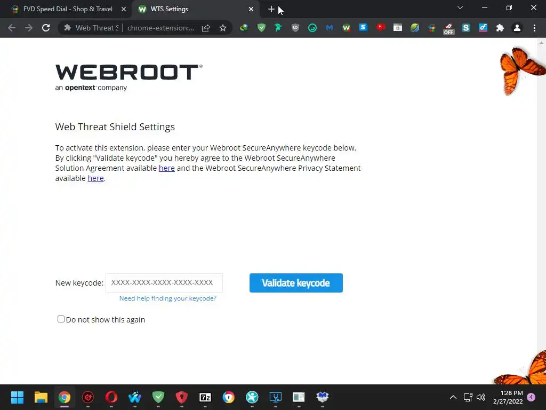
Task: Open 7-Zip from the taskbar
Action: 205,397
